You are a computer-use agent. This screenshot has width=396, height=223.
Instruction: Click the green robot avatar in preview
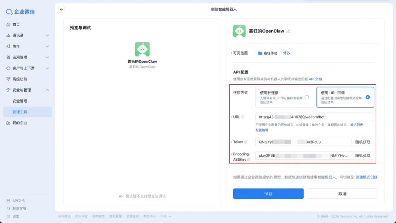(143, 49)
